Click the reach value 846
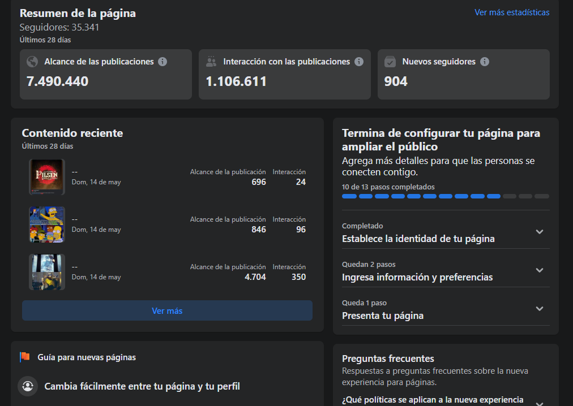Image resolution: width=573 pixels, height=406 pixels. (259, 229)
